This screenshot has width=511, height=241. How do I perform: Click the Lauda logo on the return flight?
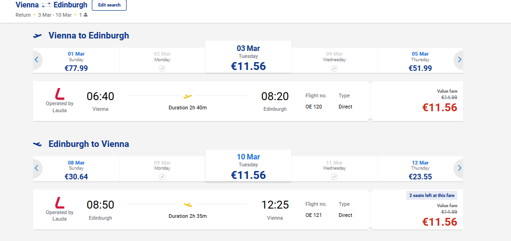(x=60, y=203)
